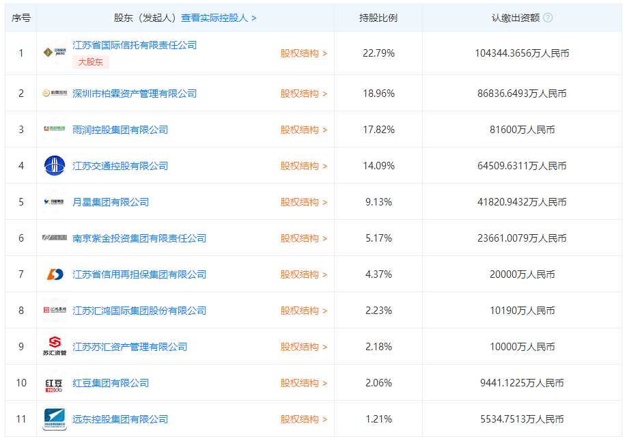Viewport: 627px width, 441px height.
Task: Select the 22.79% shareholding cell
Action: (378, 53)
